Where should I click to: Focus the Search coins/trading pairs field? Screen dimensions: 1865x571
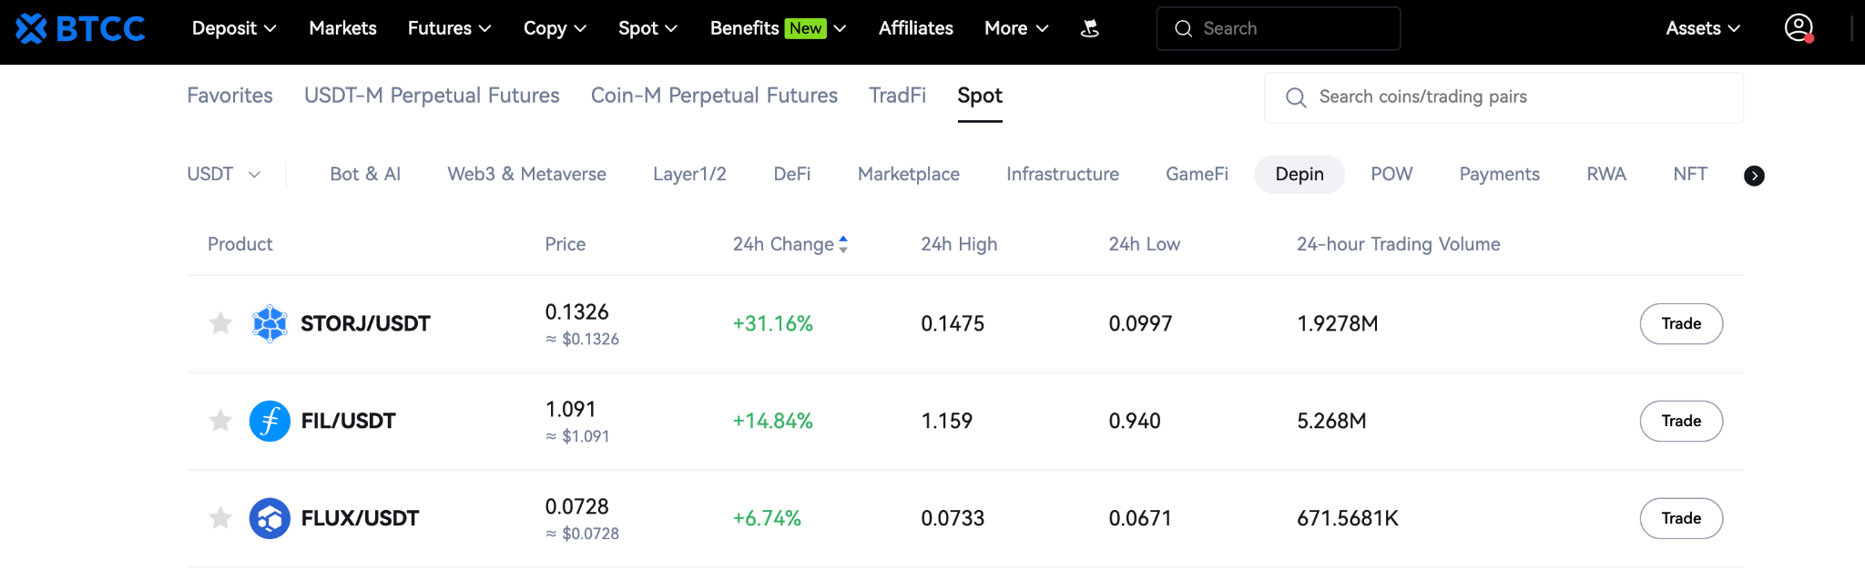1503,97
